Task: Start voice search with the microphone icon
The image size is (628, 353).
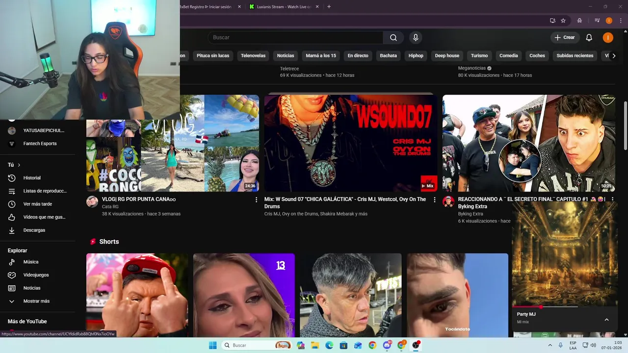Action: pyautogui.click(x=416, y=38)
